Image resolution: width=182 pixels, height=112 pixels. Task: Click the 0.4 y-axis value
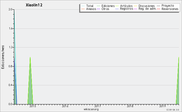pyautogui.click(x=10, y=85)
